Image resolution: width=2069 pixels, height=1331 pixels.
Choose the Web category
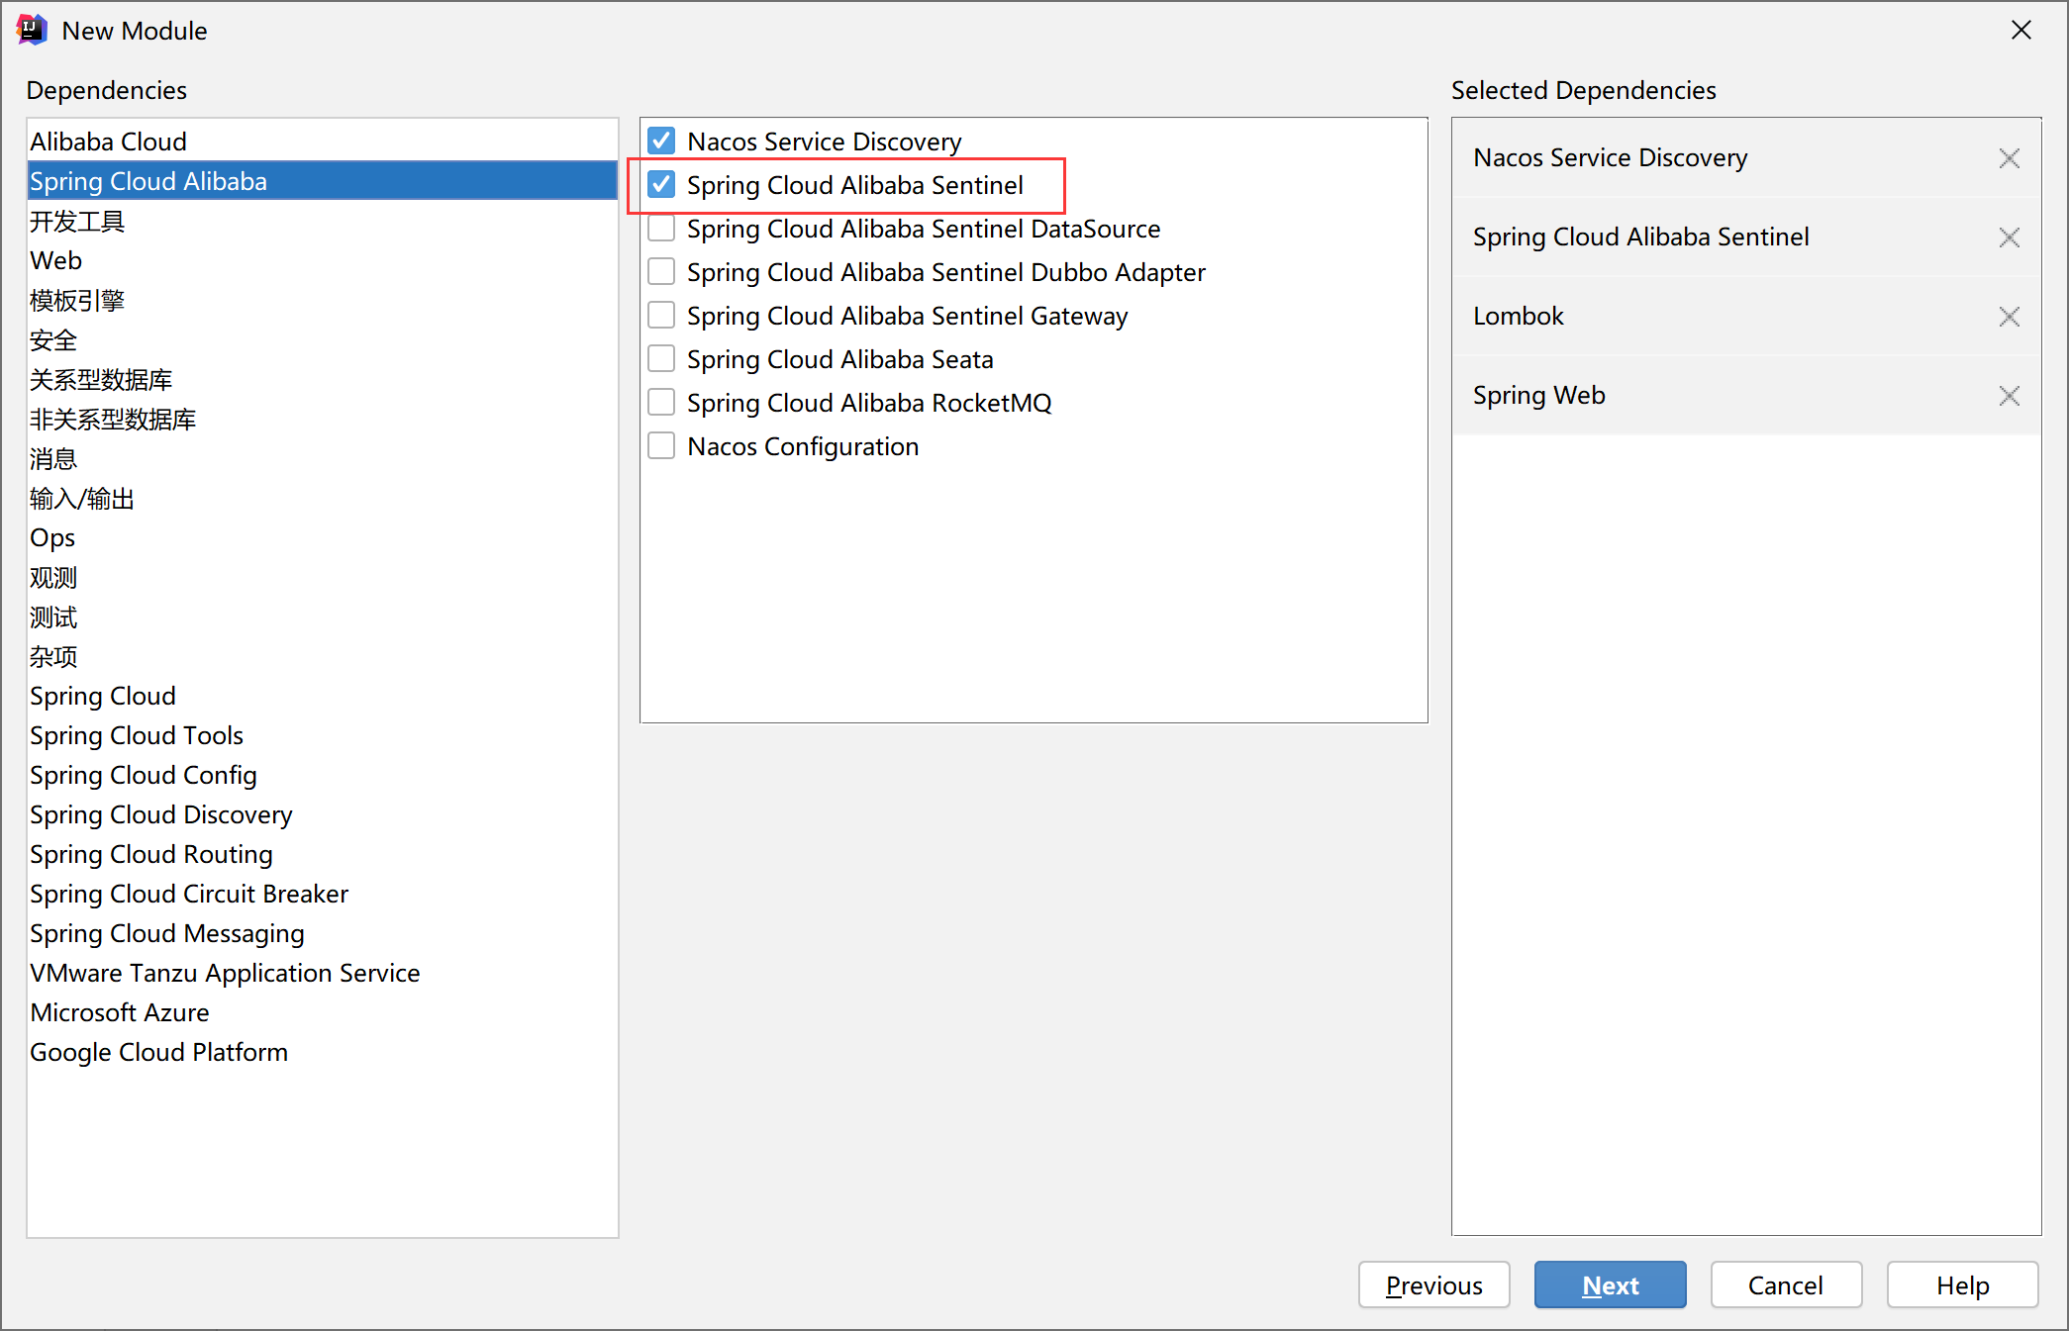(322, 260)
